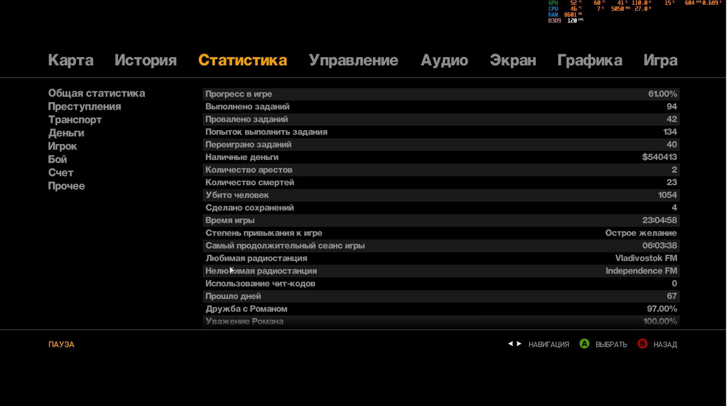Open the Управление settings tab

click(x=353, y=60)
